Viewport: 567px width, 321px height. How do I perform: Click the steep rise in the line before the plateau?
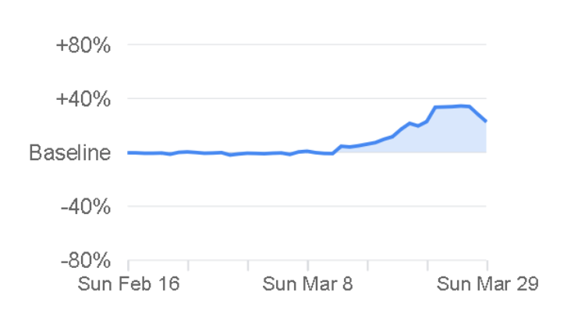[x=431, y=114]
